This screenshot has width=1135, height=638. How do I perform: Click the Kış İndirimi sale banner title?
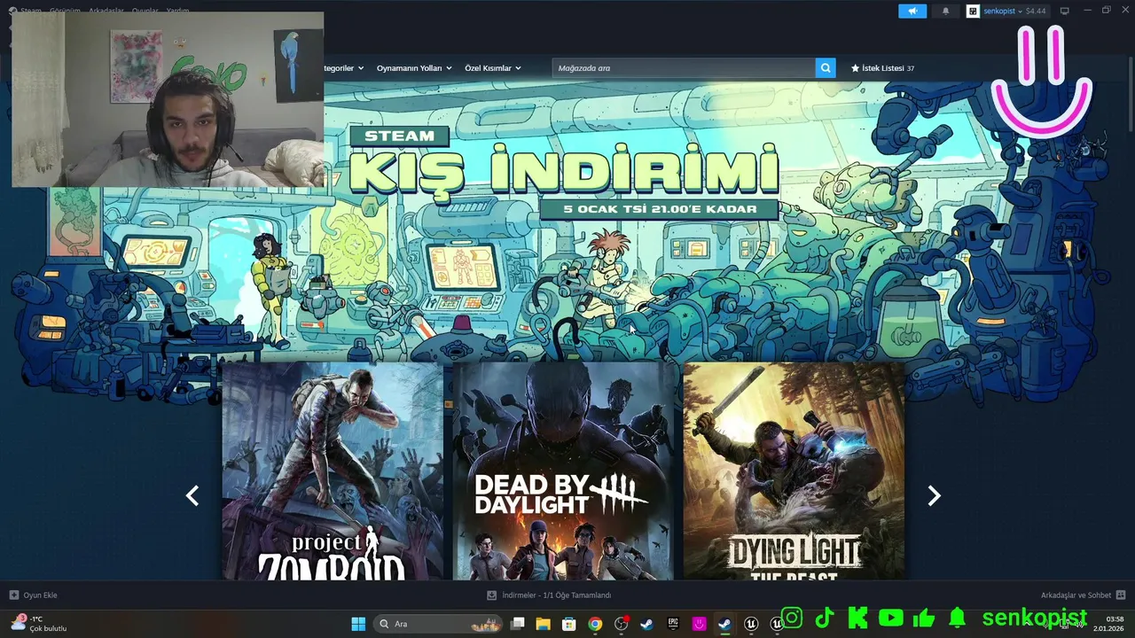(x=564, y=172)
